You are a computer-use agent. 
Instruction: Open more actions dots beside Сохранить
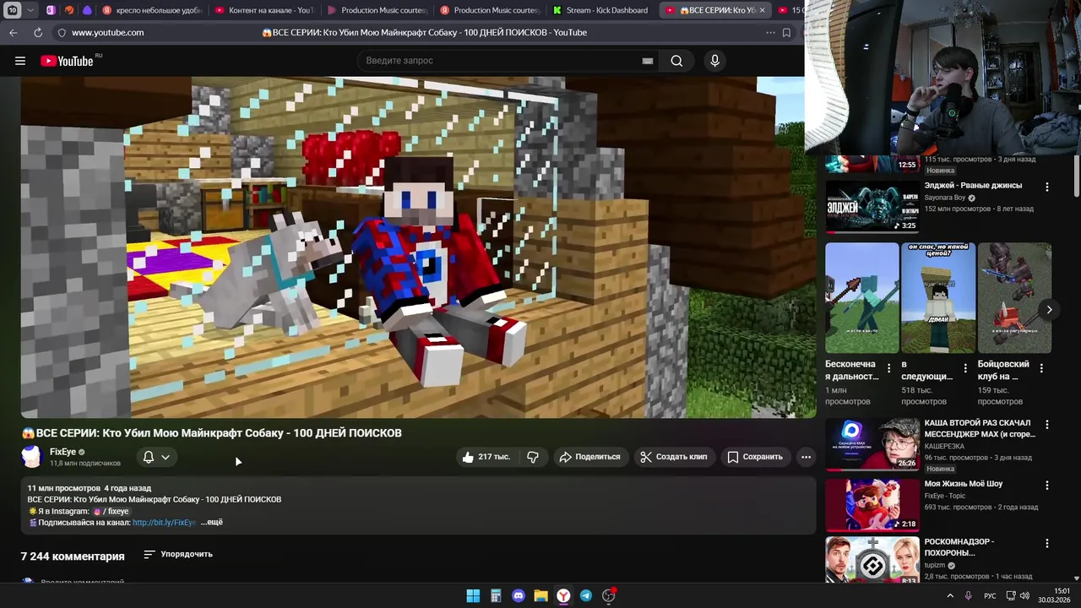tap(806, 457)
